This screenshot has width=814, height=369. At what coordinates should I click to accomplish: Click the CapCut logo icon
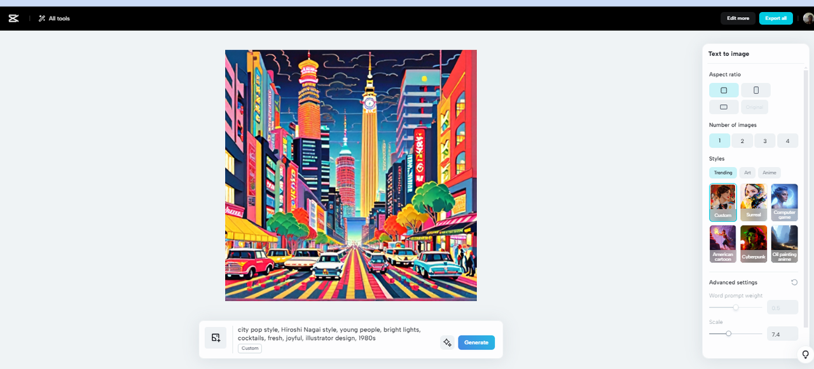click(x=13, y=18)
